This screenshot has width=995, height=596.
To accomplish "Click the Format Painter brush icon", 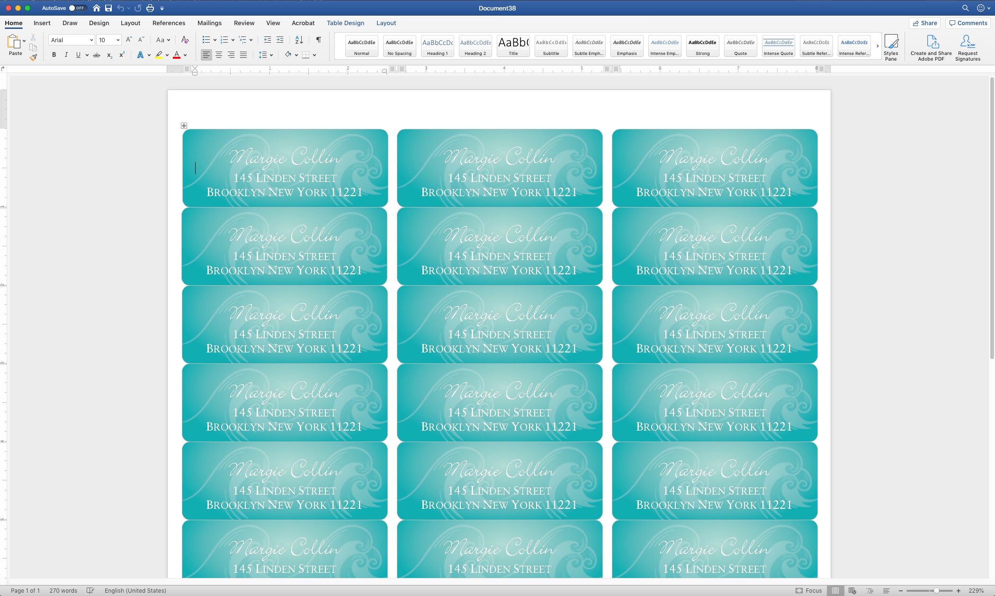I will click(x=33, y=57).
